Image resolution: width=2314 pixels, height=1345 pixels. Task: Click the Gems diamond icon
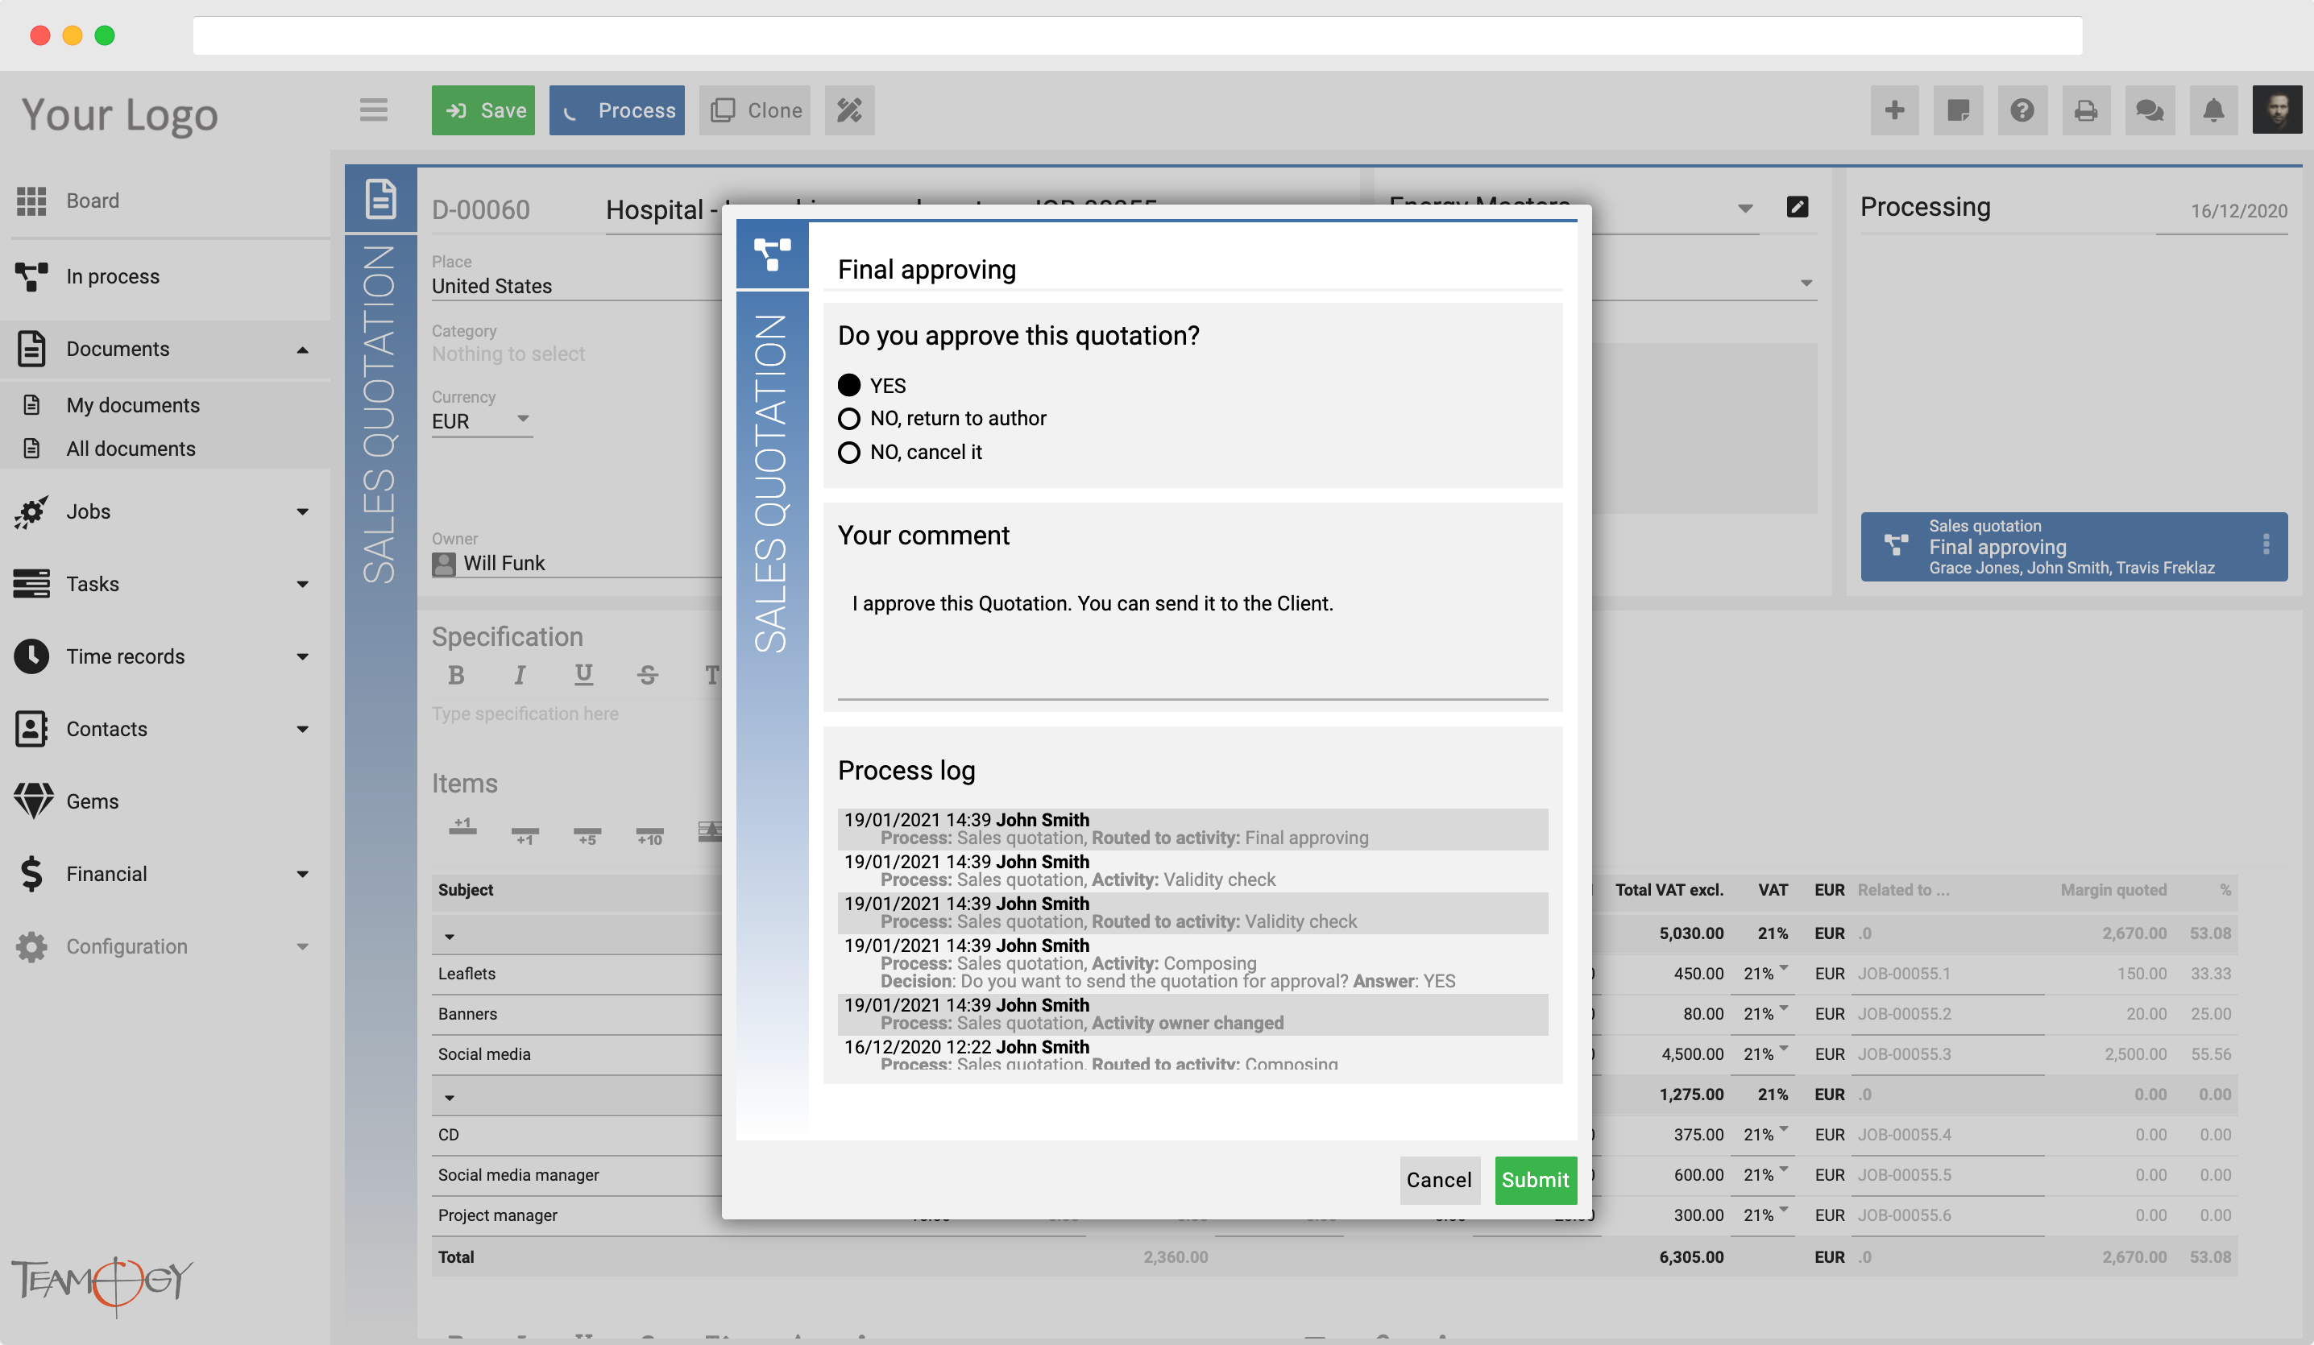(33, 801)
